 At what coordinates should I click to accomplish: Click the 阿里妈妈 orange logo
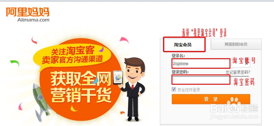pos(28,12)
